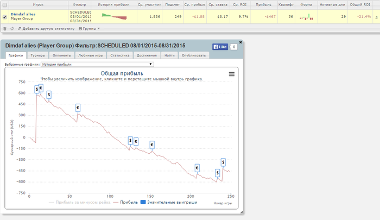Click the last $ marker near game 240

223,162
